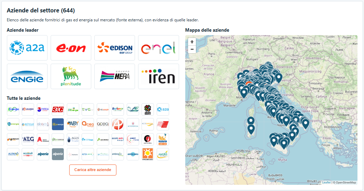The width and height of the screenshot is (364, 191).
Task: Open the AMGAS logo tile
Action: point(163,154)
